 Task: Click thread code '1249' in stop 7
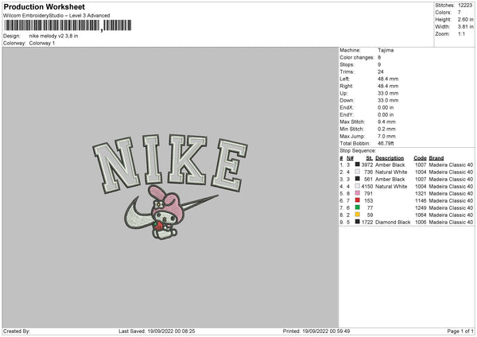pyautogui.click(x=421, y=208)
